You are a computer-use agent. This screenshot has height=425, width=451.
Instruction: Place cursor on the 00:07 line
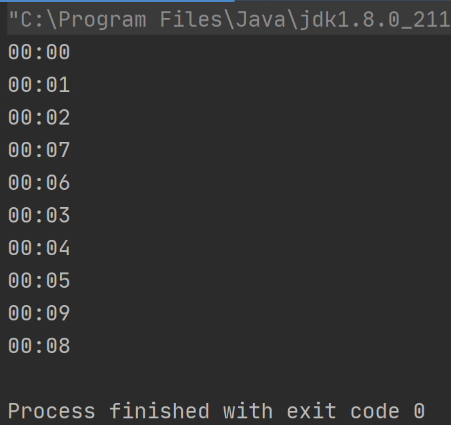pyautogui.click(x=39, y=150)
